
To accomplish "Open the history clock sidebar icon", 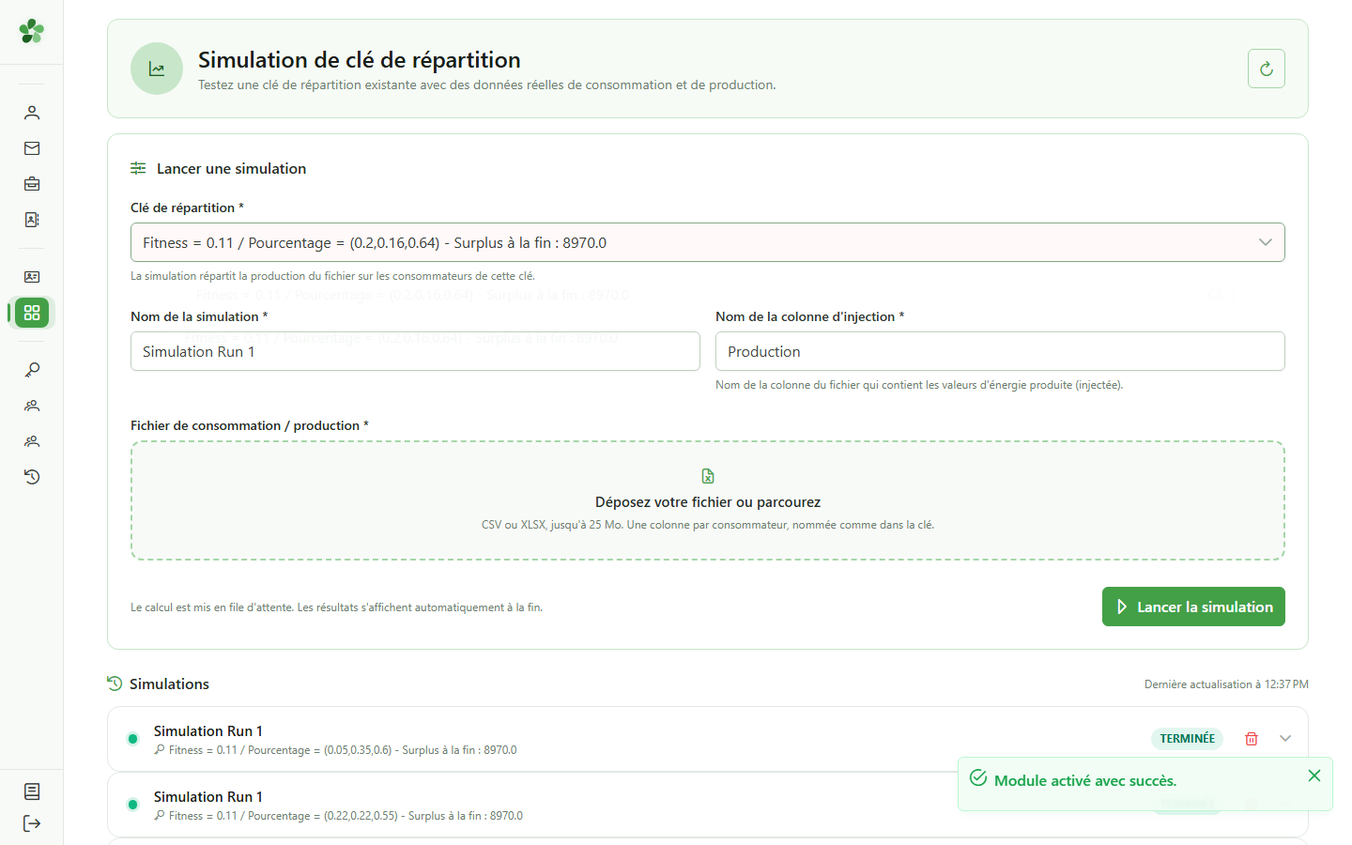I will 32,477.
